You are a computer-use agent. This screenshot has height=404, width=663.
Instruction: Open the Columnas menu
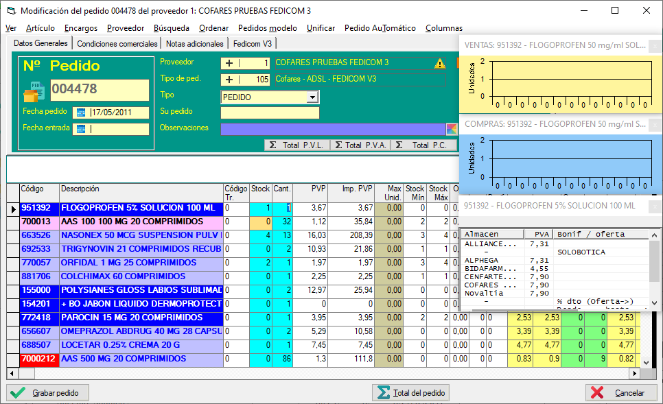click(x=444, y=28)
